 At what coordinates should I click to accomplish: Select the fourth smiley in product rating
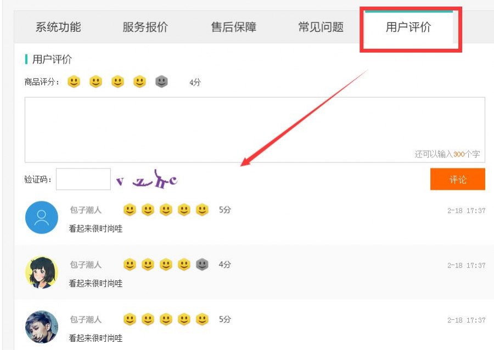click(x=139, y=82)
